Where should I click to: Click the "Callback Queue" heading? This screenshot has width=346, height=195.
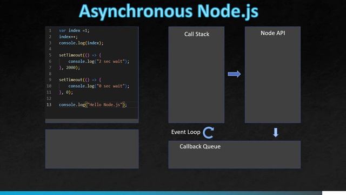200,146
